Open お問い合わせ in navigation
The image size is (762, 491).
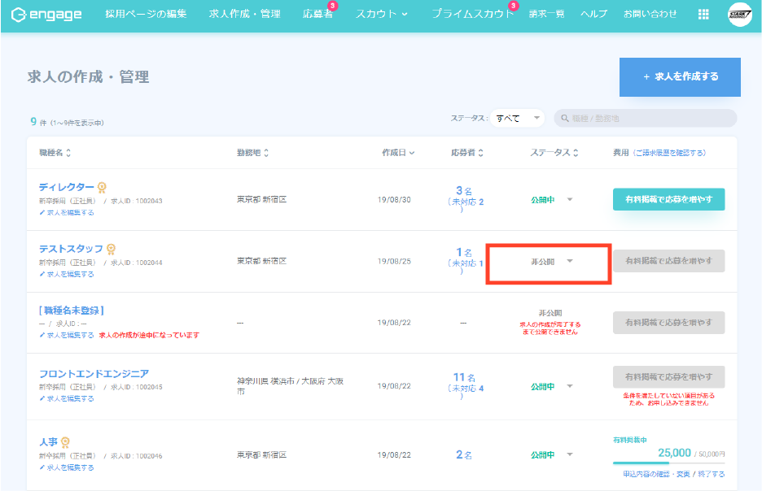point(650,14)
